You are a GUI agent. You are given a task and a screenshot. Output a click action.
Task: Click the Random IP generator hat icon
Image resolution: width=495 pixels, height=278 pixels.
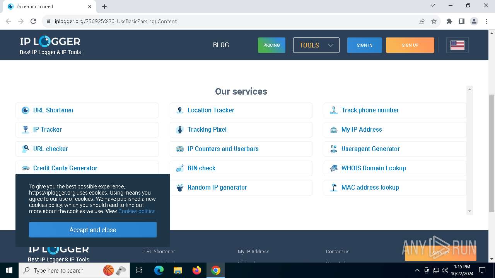[x=179, y=188]
